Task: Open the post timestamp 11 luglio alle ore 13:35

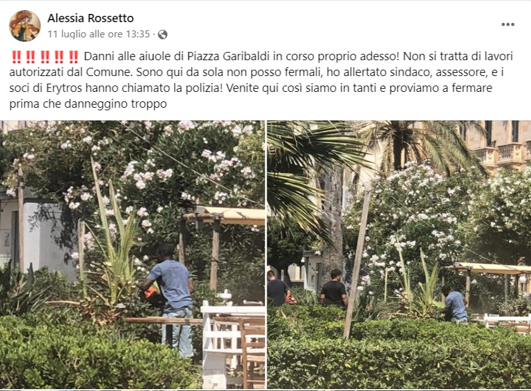Action: [x=99, y=34]
